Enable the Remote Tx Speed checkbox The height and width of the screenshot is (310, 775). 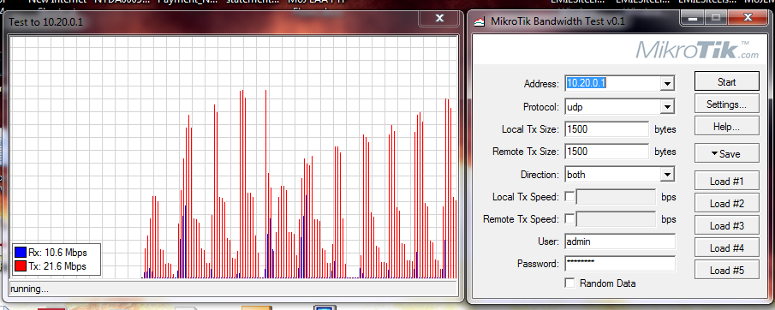(x=569, y=218)
